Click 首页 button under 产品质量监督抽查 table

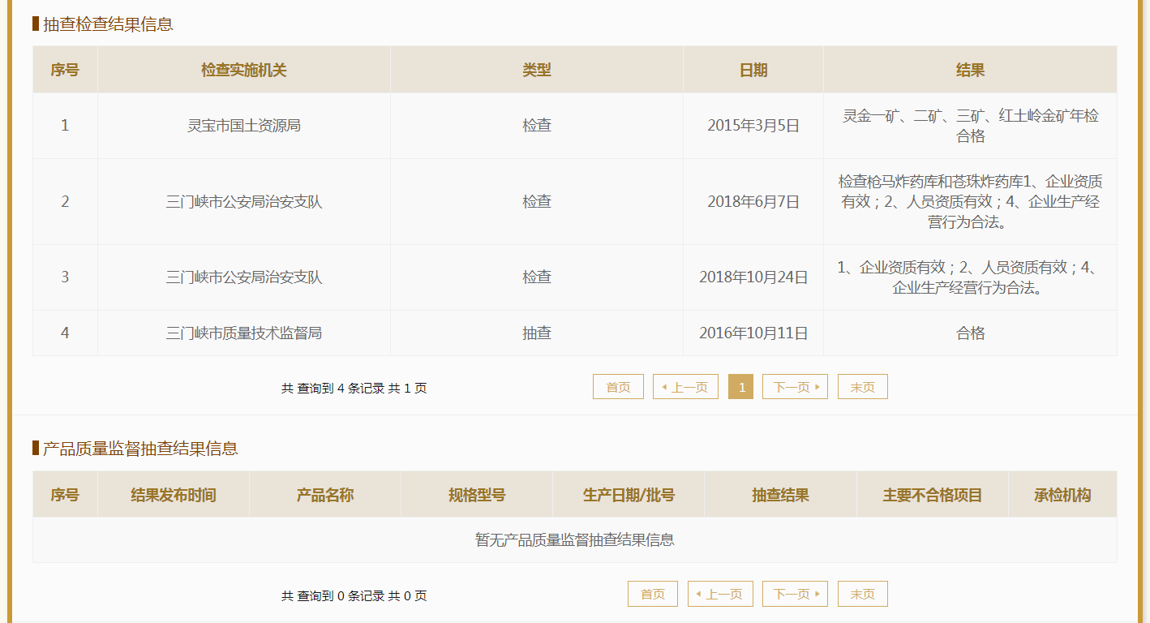pos(653,594)
